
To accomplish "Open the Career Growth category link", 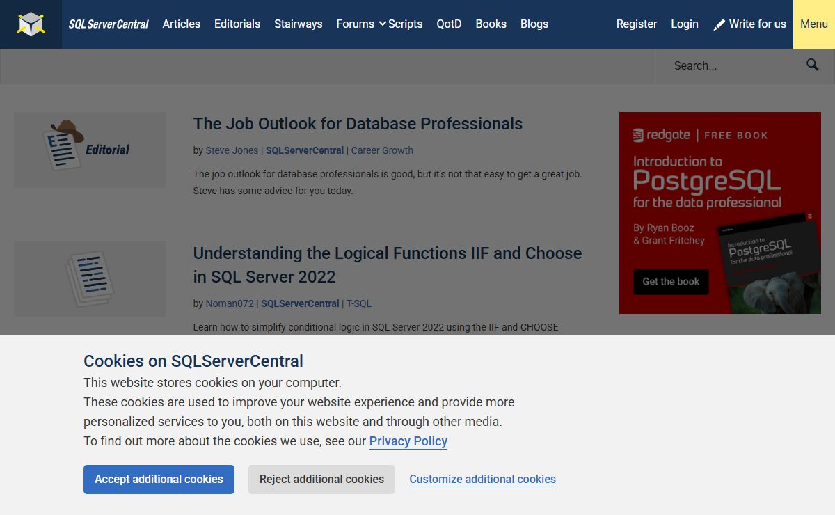I will (382, 150).
